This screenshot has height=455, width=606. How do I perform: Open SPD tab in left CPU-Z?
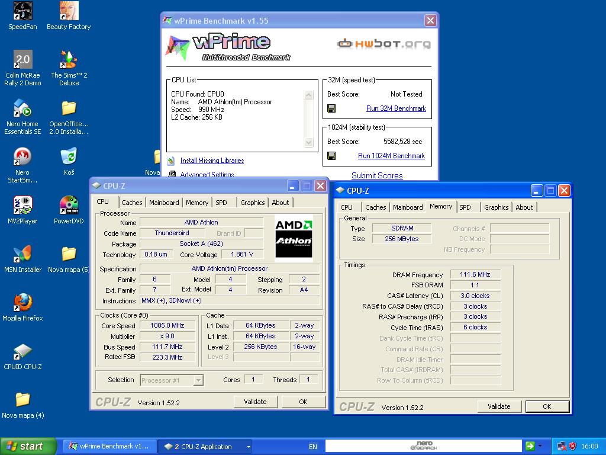[x=221, y=203]
